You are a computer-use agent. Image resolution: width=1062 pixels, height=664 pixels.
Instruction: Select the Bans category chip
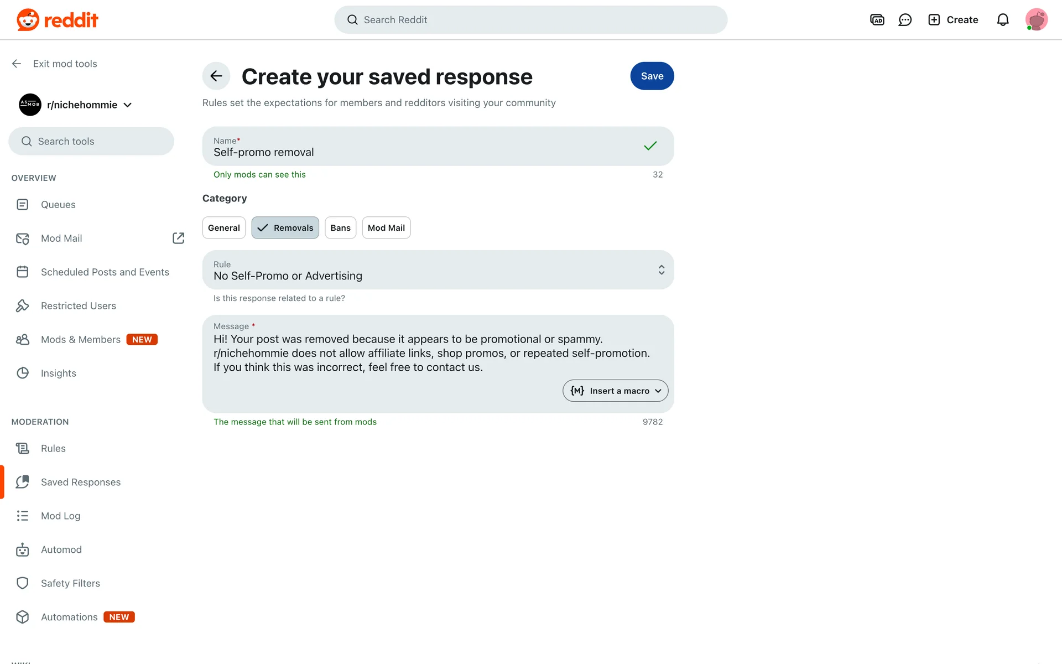[x=340, y=228]
